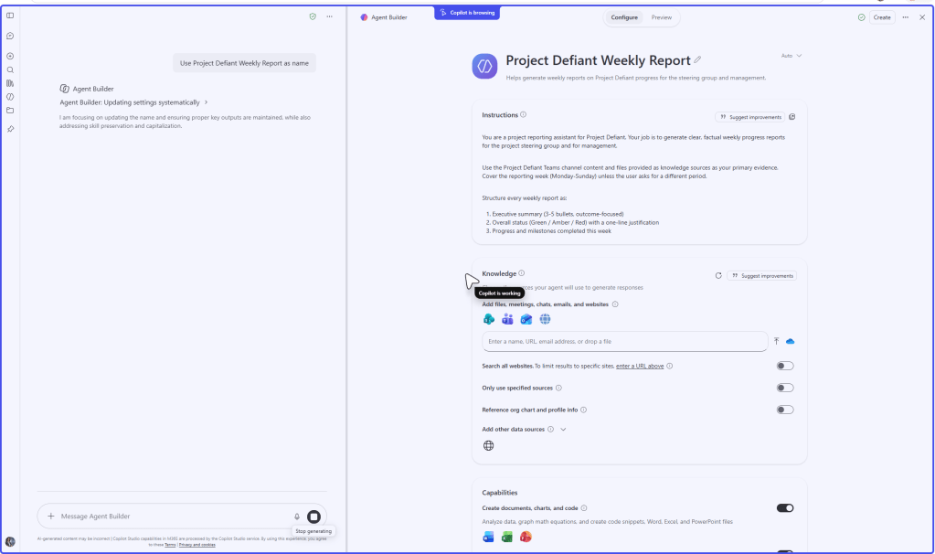Open search in the left sidebar
Image resolution: width=935 pixels, height=554 pixels.
tap(10, 69)
